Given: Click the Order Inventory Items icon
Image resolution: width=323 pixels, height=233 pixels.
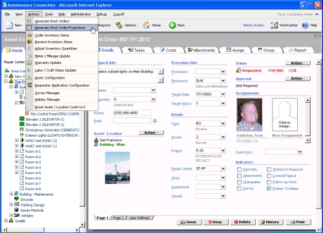Looking at the screenshot, I should [x=30, y=35].
